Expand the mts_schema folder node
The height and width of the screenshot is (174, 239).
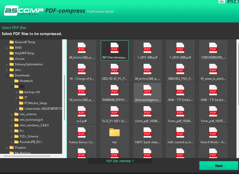click(11, 114)
